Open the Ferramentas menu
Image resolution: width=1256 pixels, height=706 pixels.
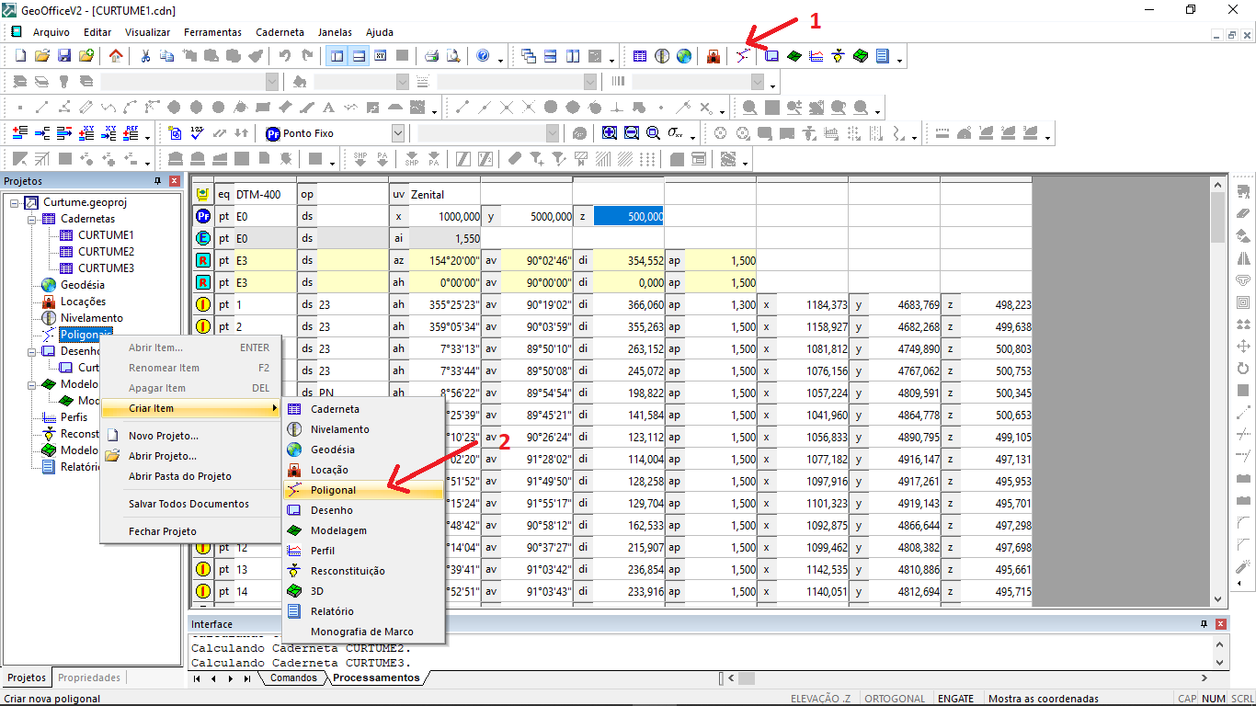(212, 32)
